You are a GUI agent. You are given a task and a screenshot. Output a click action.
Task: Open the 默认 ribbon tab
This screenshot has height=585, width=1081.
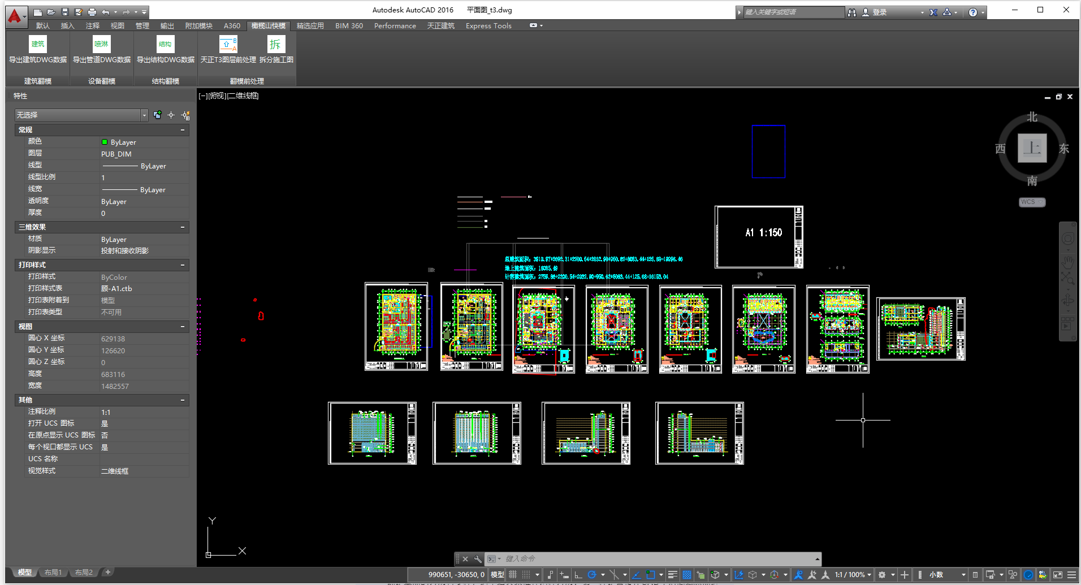43,26
